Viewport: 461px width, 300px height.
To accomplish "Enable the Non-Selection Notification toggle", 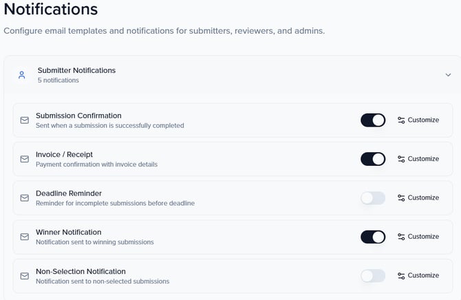I will 373,276.
